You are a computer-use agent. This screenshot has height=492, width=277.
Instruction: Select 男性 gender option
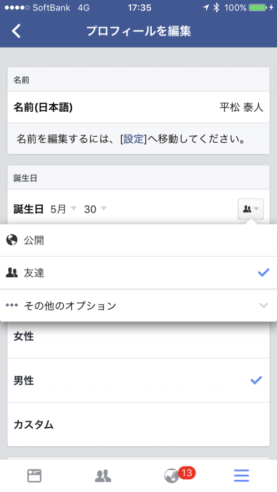tap(138, 380)
